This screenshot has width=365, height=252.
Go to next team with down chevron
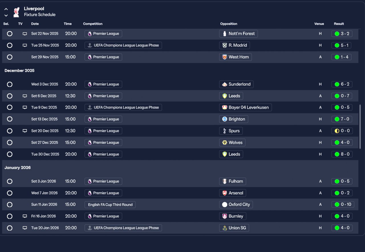[x=6, y=15]
